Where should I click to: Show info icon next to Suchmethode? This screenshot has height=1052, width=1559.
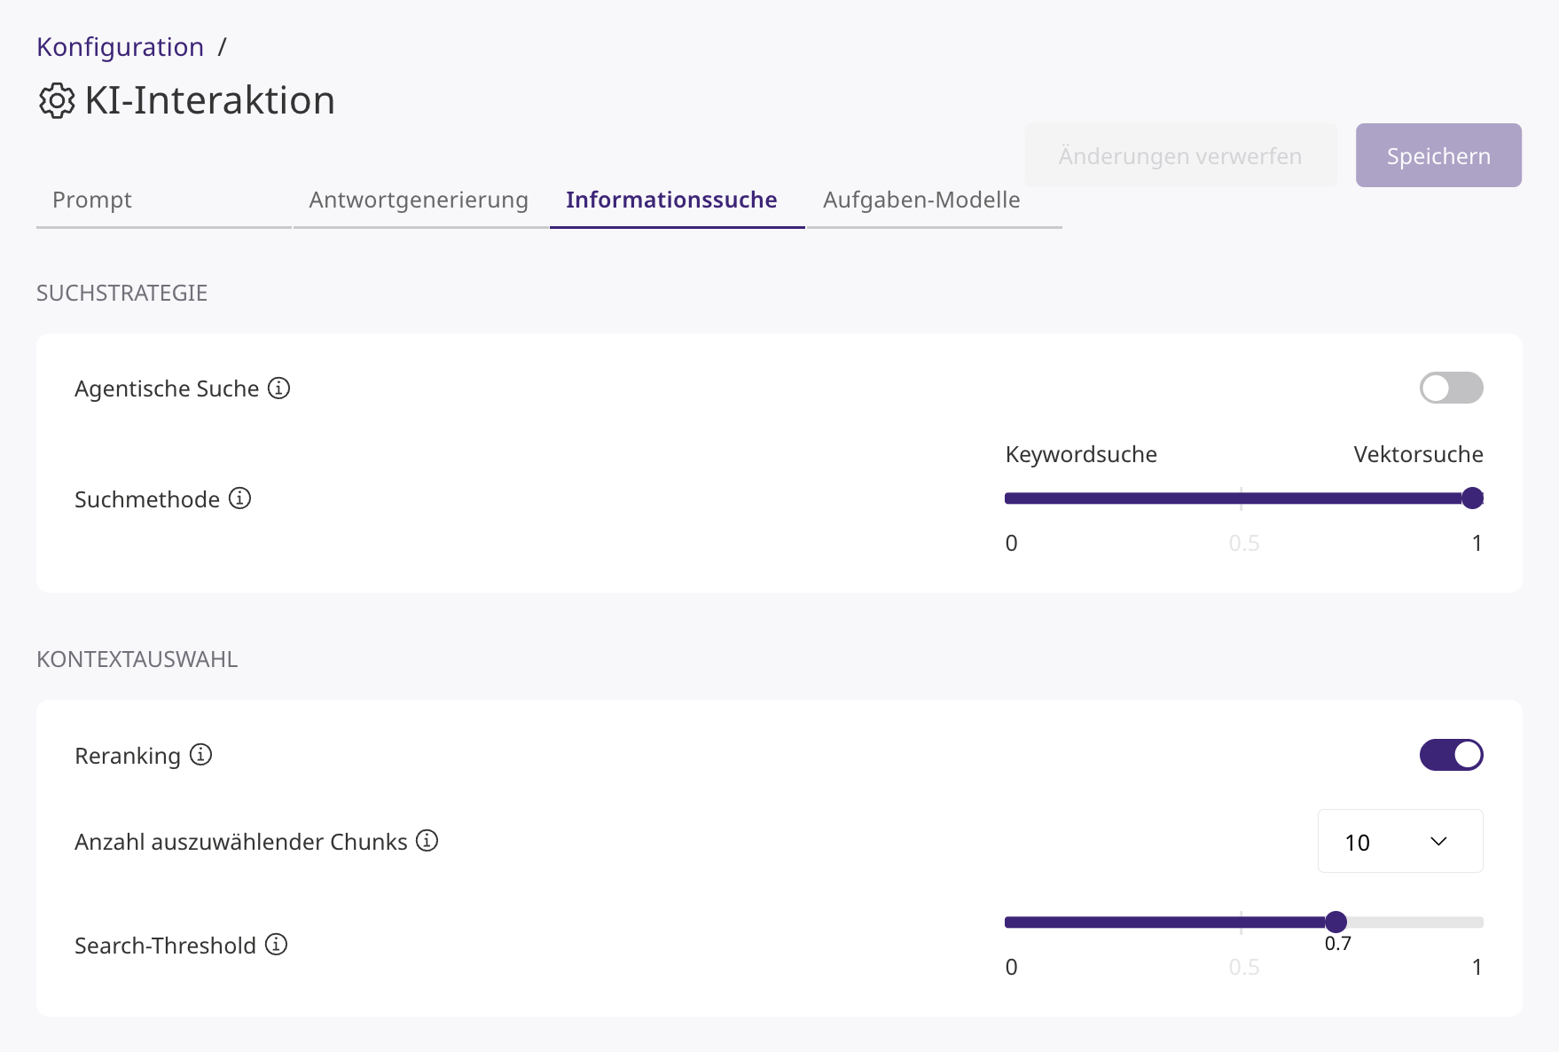(240, 499)
